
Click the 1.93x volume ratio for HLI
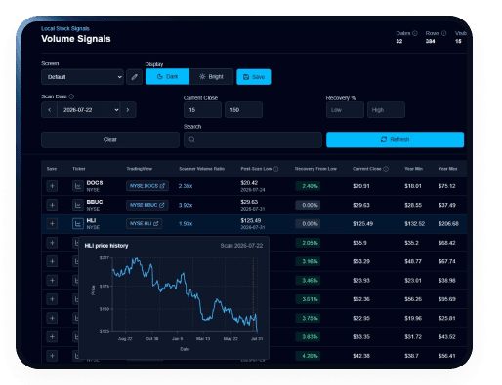186,224
